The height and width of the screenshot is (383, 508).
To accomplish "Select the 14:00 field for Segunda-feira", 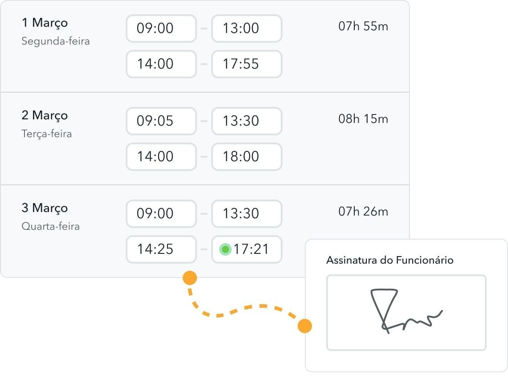I will click(161, 64).
